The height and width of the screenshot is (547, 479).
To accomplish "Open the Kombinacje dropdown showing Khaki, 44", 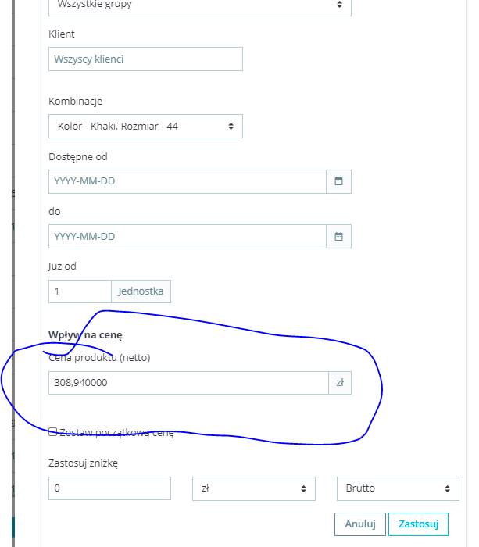I will 145,126.
